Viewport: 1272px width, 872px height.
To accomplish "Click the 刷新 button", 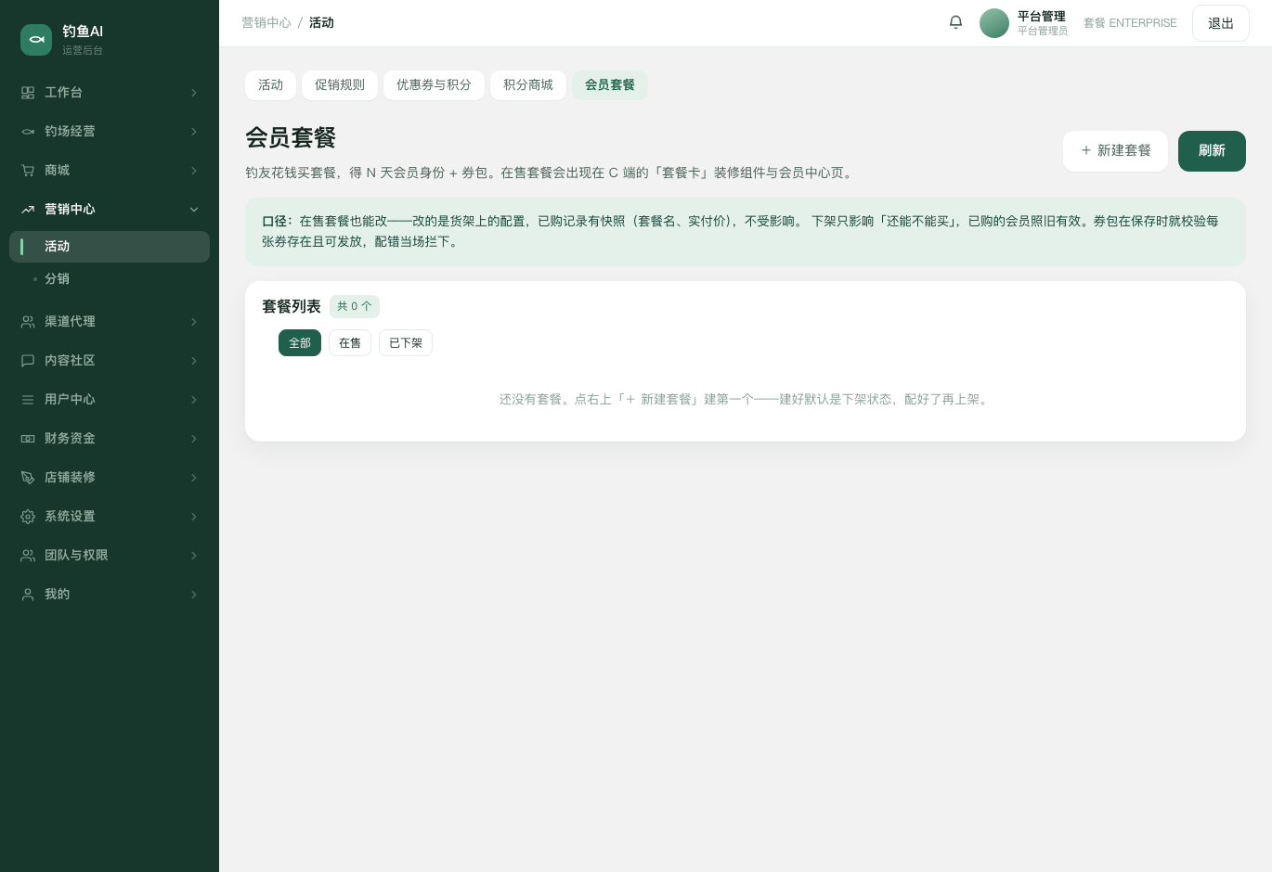I will coord(1212,151).
